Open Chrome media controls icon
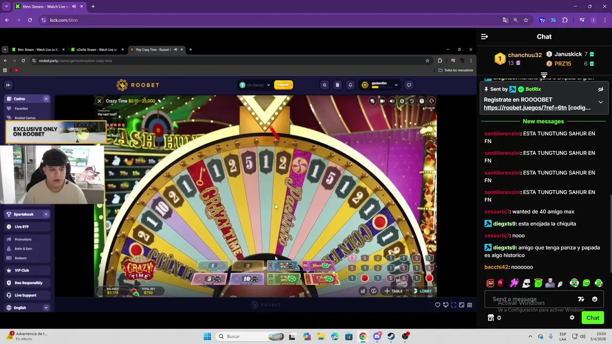The width and height of the screenshot is (612, 344). coord(582,20)
